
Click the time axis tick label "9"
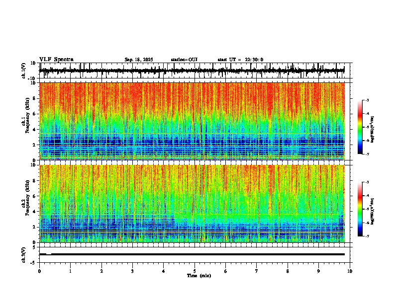318,271
